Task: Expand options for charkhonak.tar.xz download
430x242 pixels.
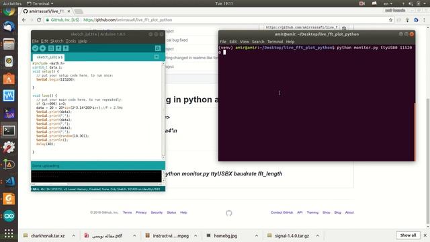Action: click(73, 236)
